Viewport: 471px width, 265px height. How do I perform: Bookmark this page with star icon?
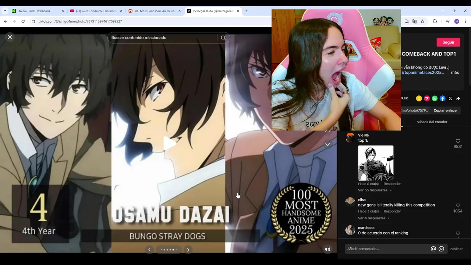422,21
